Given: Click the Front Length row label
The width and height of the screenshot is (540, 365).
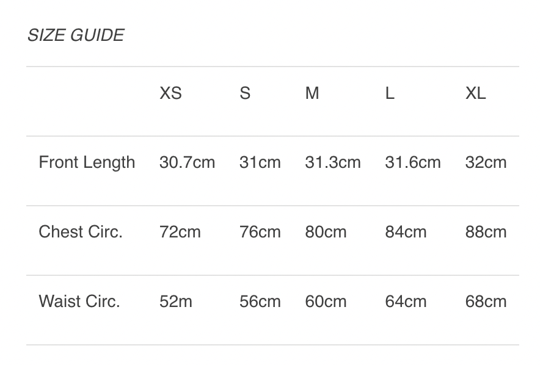Looking at the screenshot, I should 87,162.
